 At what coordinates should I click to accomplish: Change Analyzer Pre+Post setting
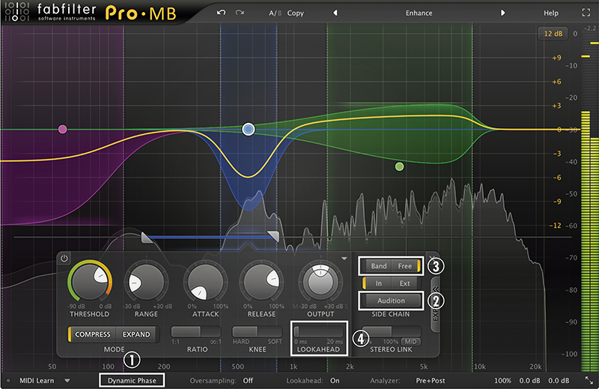(x=430, y=381)
